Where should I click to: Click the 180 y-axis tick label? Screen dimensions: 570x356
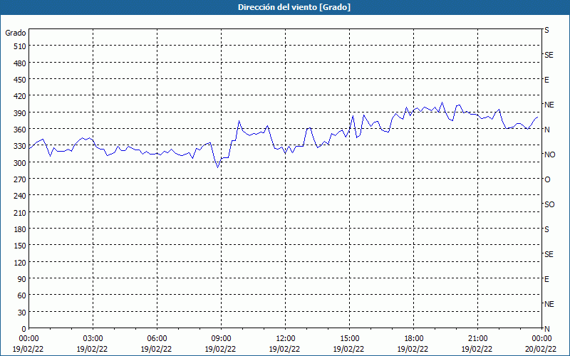point(21,229)
